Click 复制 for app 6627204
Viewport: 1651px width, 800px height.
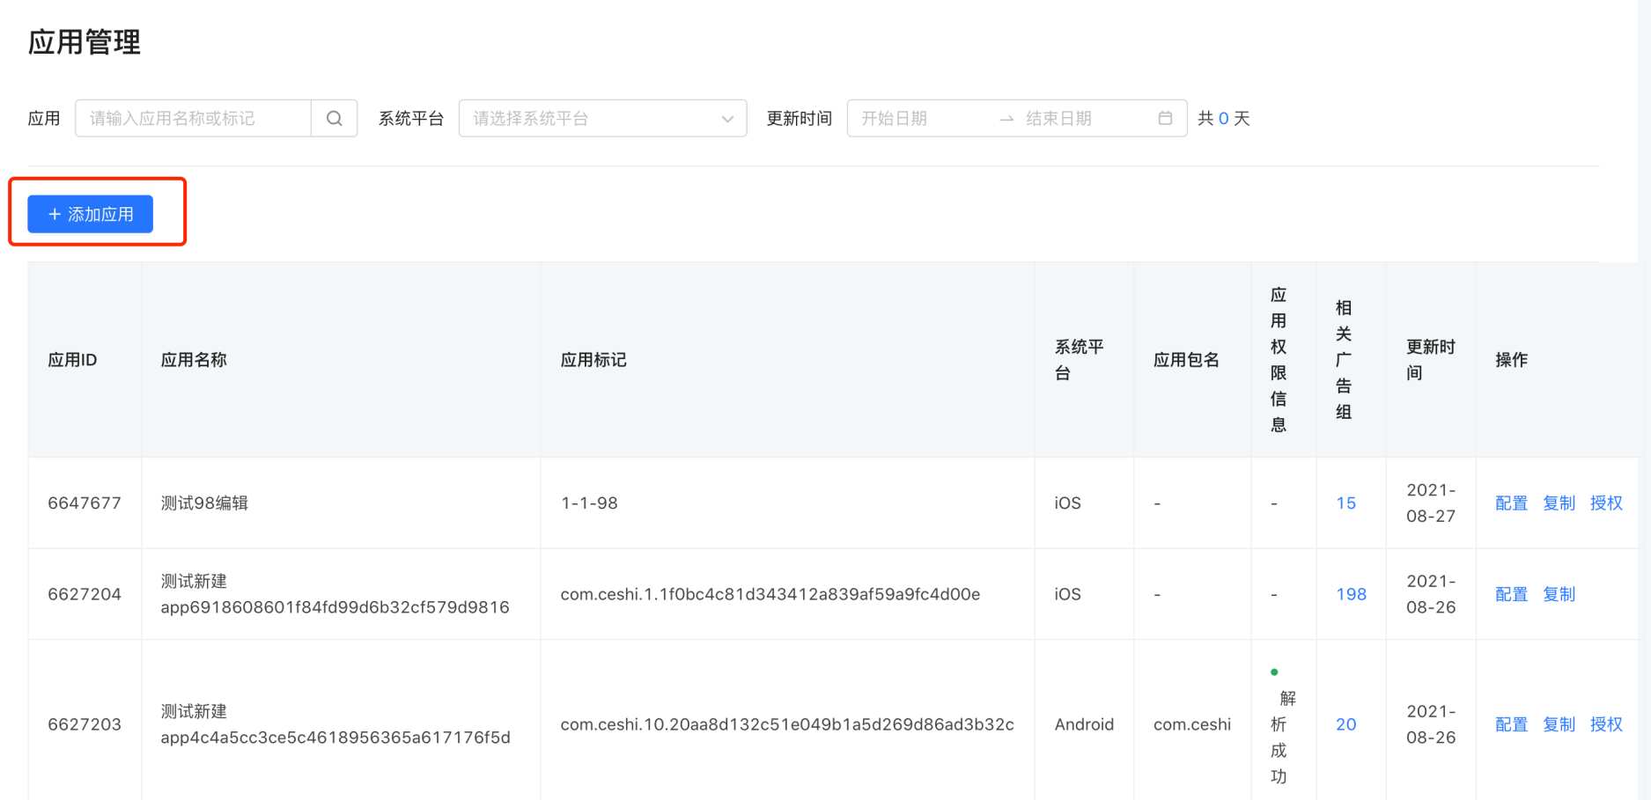pos(1559,595)
